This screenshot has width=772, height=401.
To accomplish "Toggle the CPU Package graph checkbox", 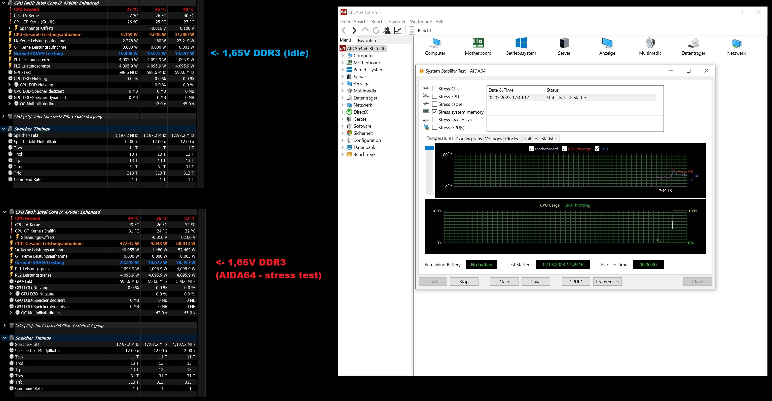I will tap(564, 149).
